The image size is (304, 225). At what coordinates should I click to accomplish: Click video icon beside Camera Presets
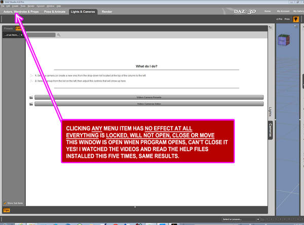(31, 98)
